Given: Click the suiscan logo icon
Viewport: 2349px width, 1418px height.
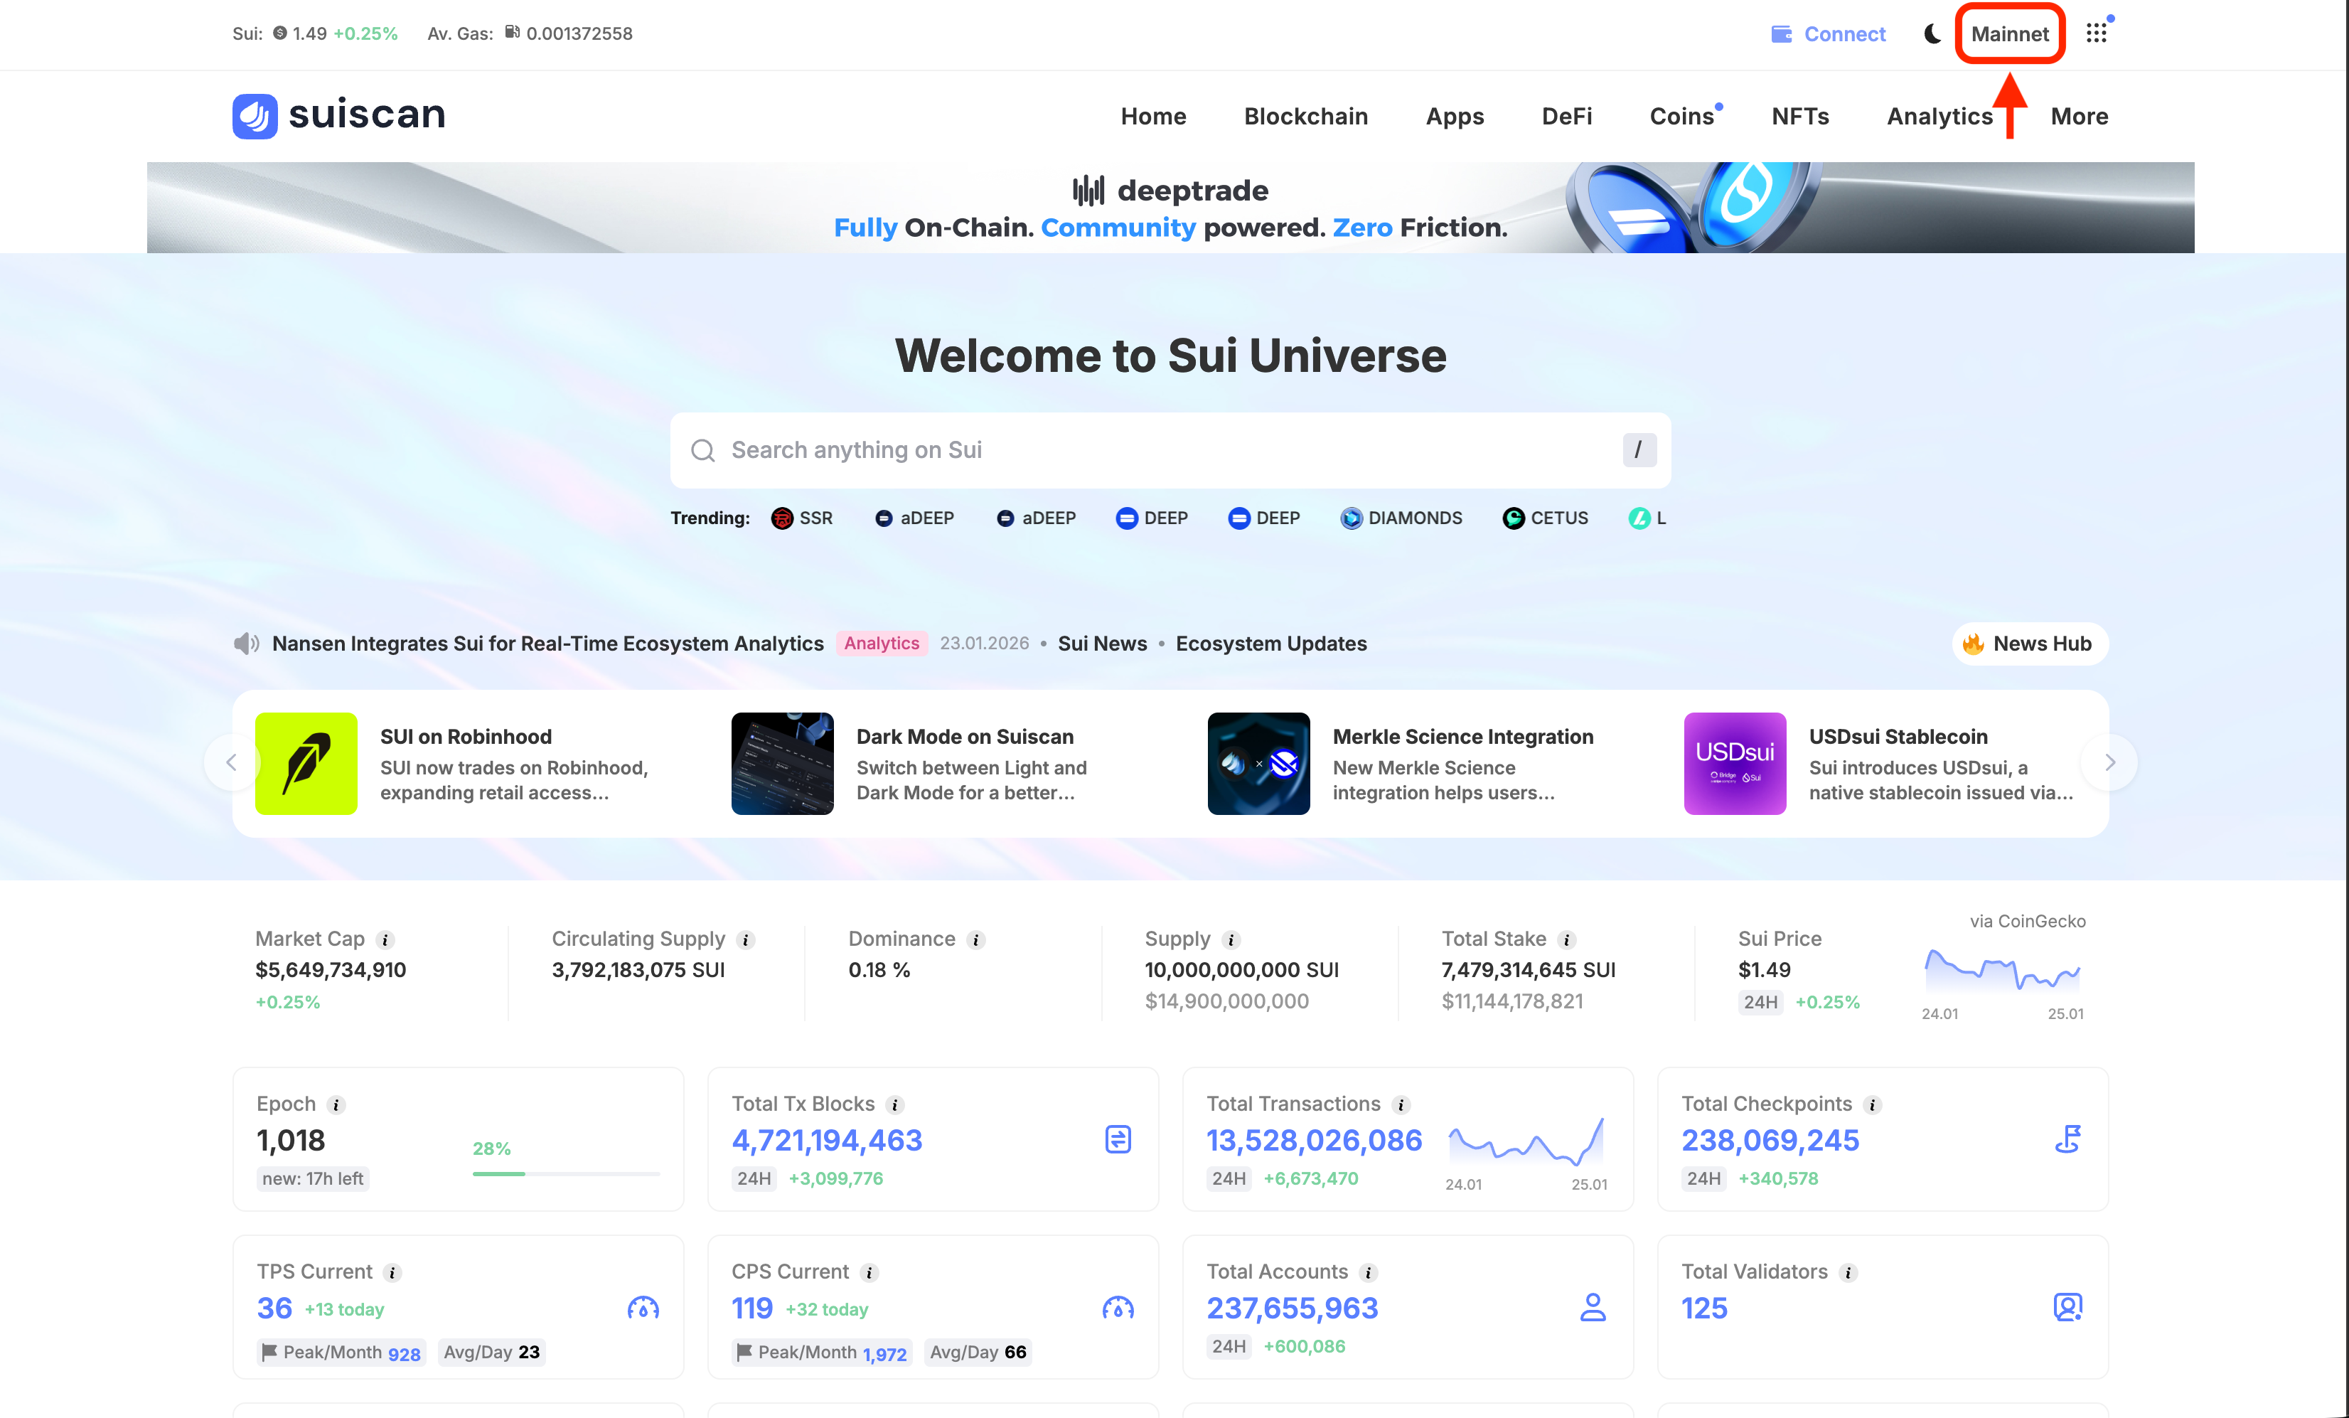Looking at the screenshot, I should coord(255,115).
